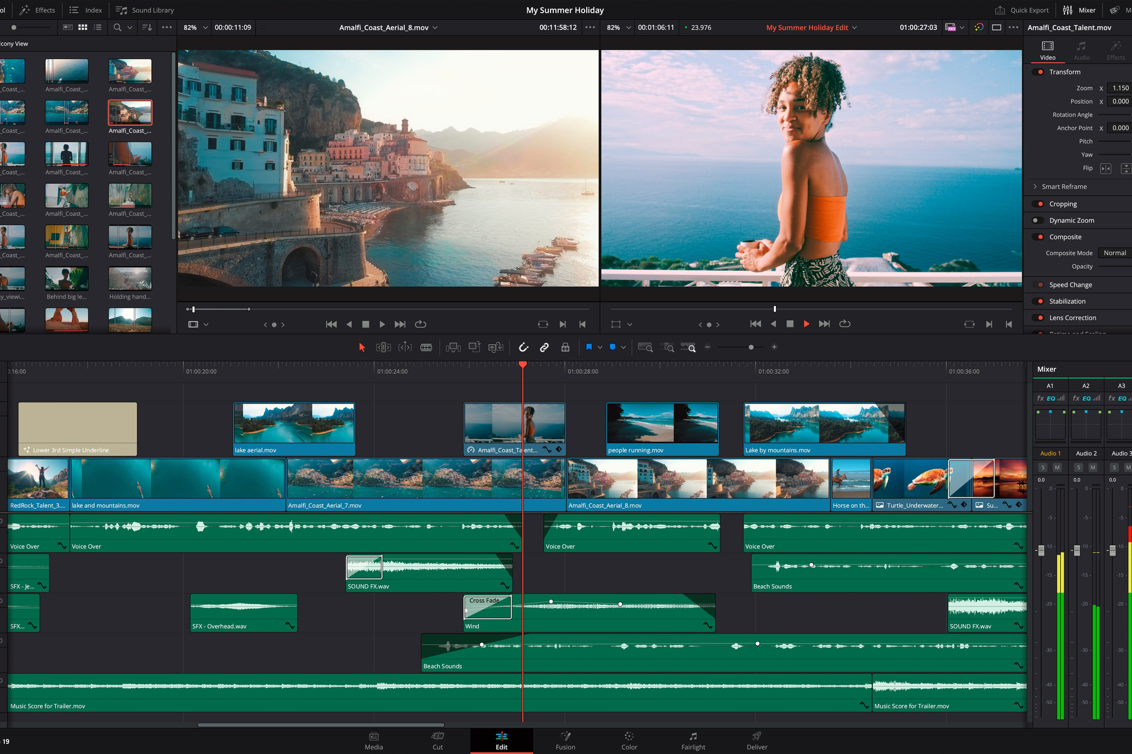The width and height of the screenshot is (1132, 754).
Task: Click the Quick Export button
Action: click(x=1022, y=10)
